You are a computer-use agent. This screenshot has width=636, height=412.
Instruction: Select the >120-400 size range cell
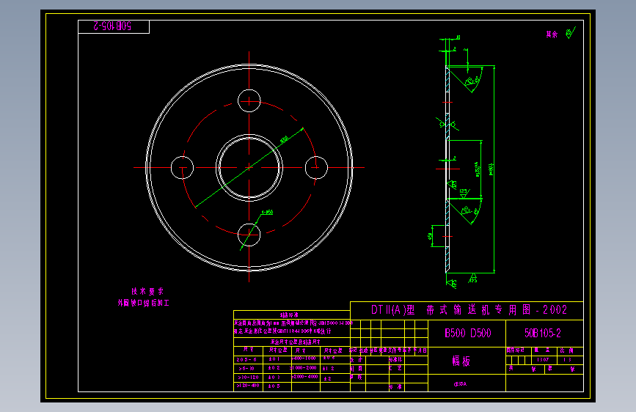pyautogui.click(x=248, y=386)
